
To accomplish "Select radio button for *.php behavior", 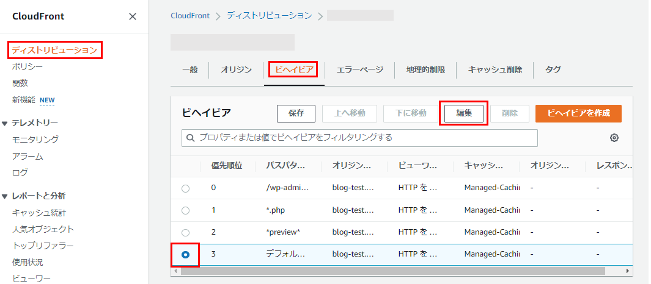I will (185, 210).
